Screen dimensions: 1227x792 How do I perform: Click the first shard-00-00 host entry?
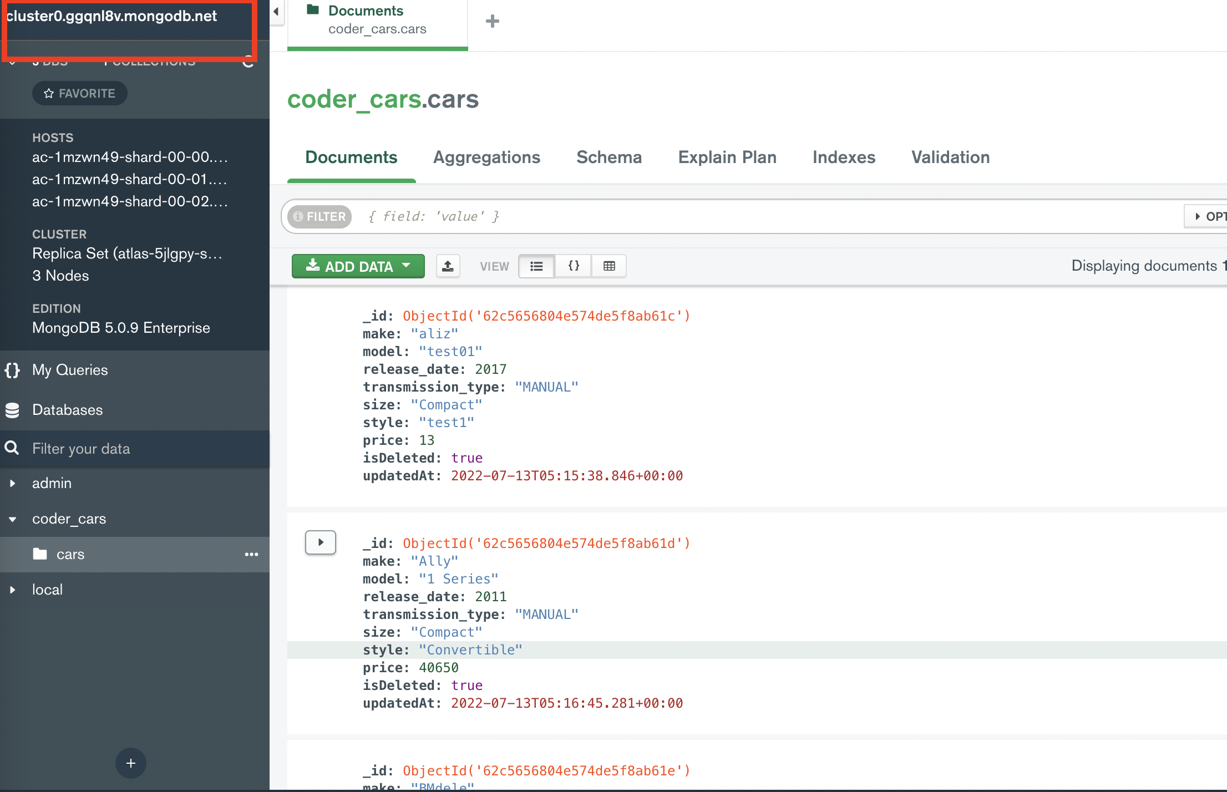pyautogui.click(x=130, y=157)
